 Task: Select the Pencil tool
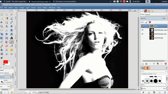click(x=12, y=42)
